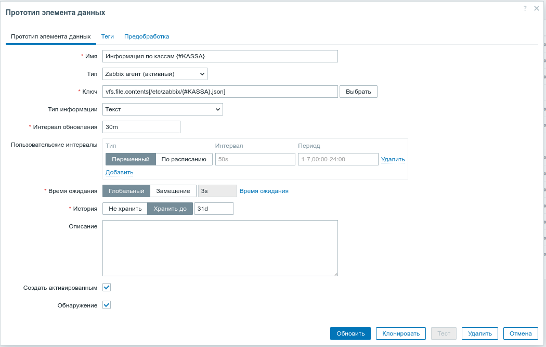This screenshot has height=347, width=546.
Task: Set timeout to Замещение
Action: [173, 191]
